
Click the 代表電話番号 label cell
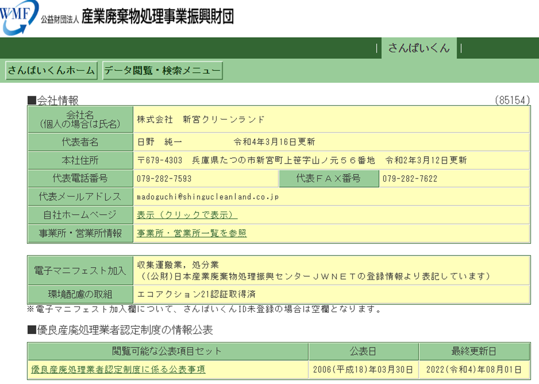pos(80,178)
